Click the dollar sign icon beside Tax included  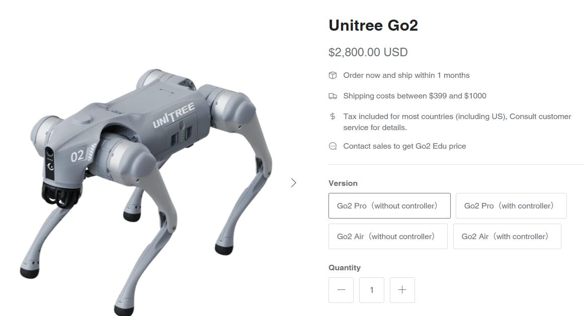[x=332, y=117]
